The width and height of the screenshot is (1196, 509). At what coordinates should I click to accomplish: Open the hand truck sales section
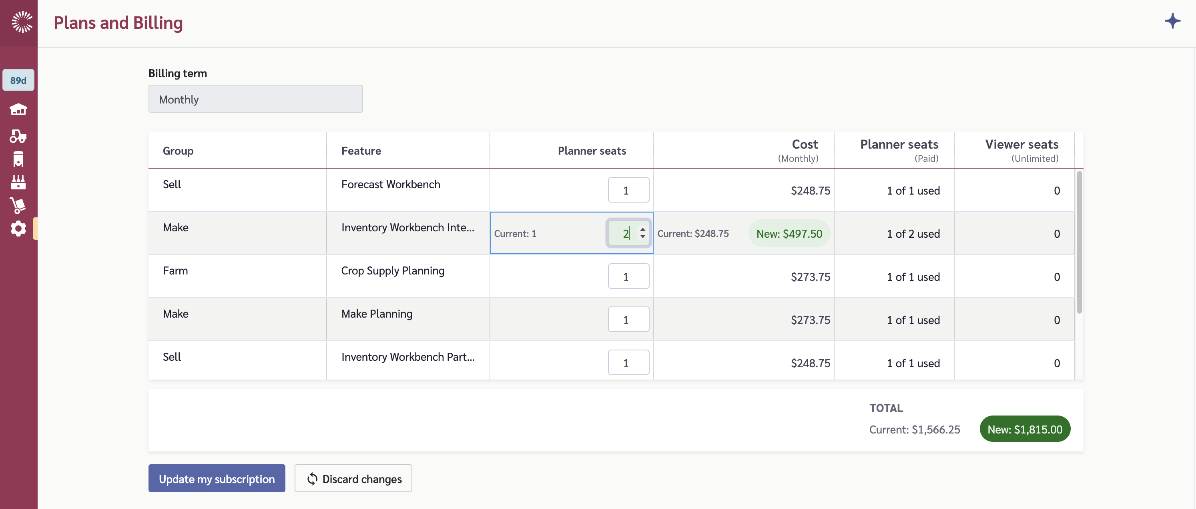click(x=18, y=205)
